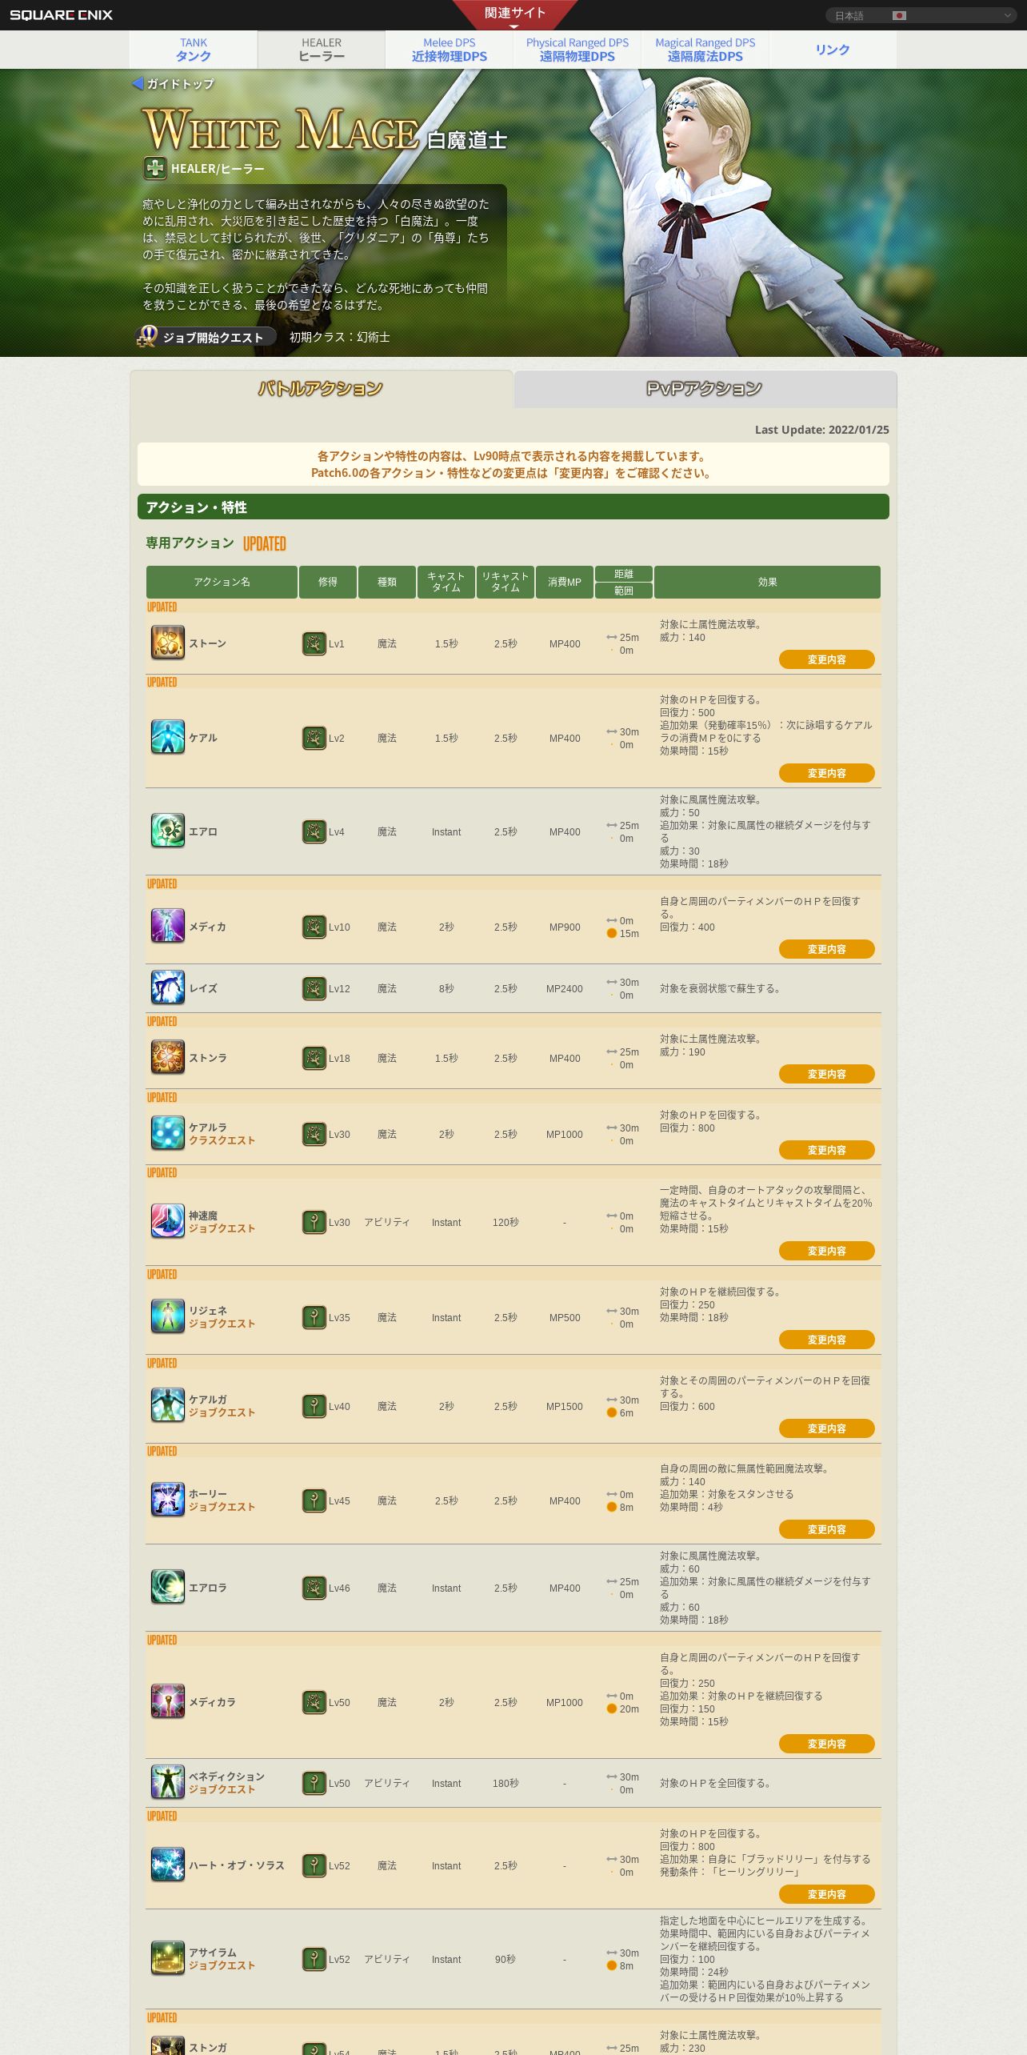Viewport: 1027px width, 2055px height.
Task: Open the 日本語 language dropdown
Action: 921,15
